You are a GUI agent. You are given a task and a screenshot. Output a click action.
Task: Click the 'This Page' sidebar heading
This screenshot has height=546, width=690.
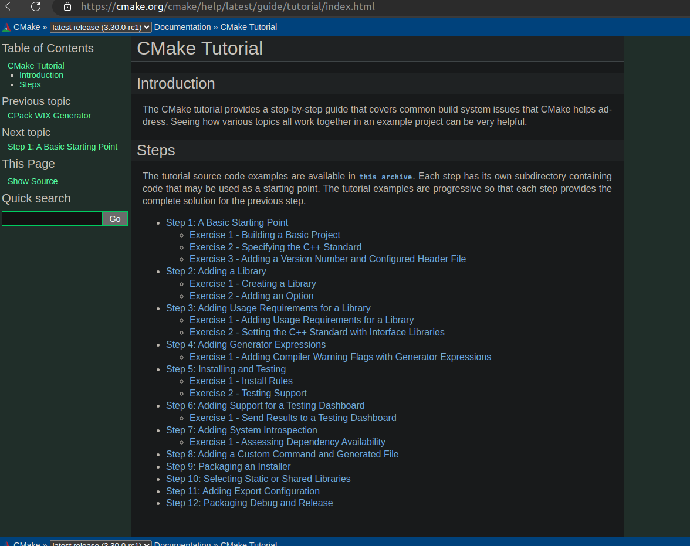point(29,164)
